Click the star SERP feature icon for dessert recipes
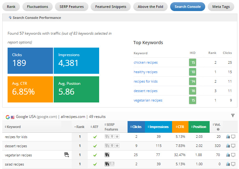This screenshot has width=239, height=169. coord(117,146)
